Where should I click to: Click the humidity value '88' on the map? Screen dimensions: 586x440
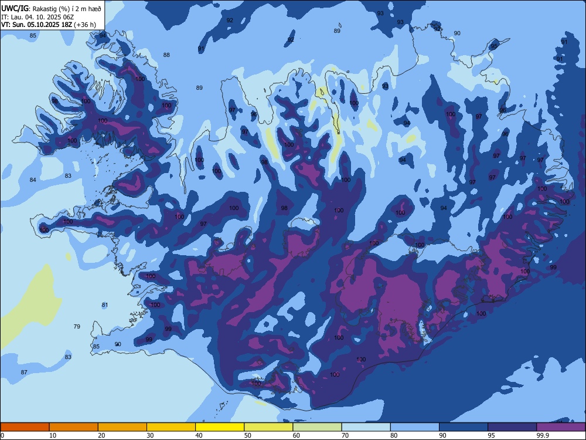(166, 55)
